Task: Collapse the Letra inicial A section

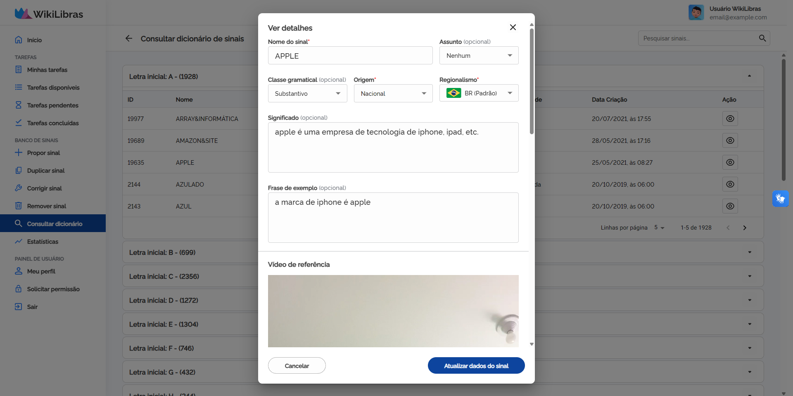Action: pos(749,76)
